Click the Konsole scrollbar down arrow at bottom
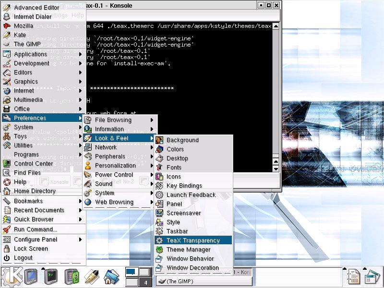This screenshot has height=288, width=384. click(276, 169)
